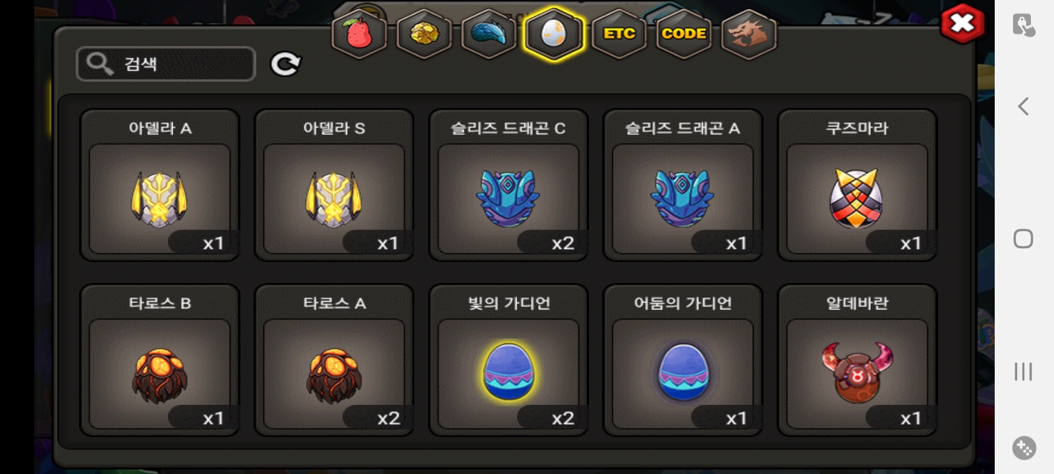Viewport: 1054px width, 474px height.
Task: Open the ETC category tab
Action: click(x=619, y=34)
